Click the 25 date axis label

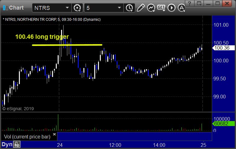[x=203, y=145]
